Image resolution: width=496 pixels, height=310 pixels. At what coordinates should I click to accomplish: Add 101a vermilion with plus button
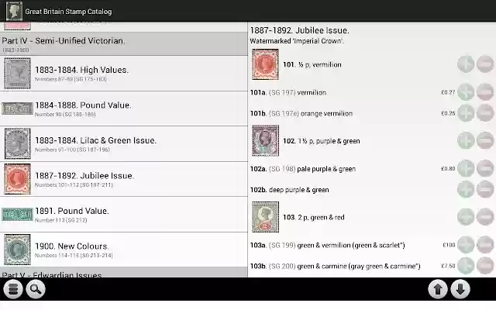pos(466,92)
